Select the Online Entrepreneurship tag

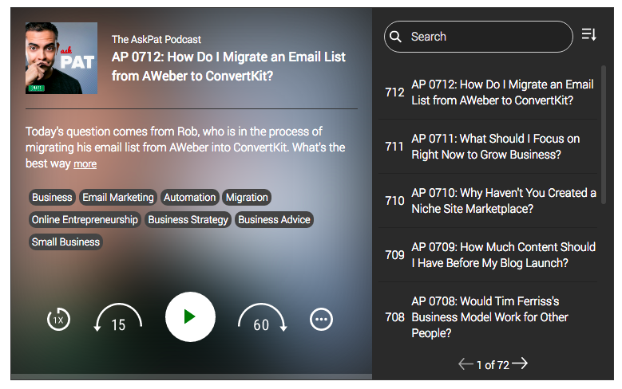pyautogui.click(x=85, y=219)
